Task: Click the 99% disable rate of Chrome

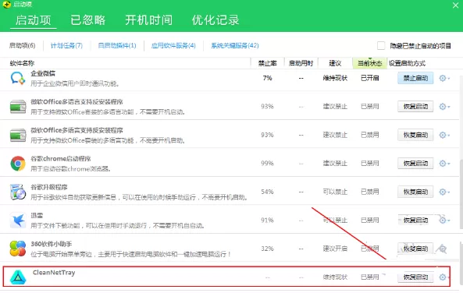Action: click(267, 164)
